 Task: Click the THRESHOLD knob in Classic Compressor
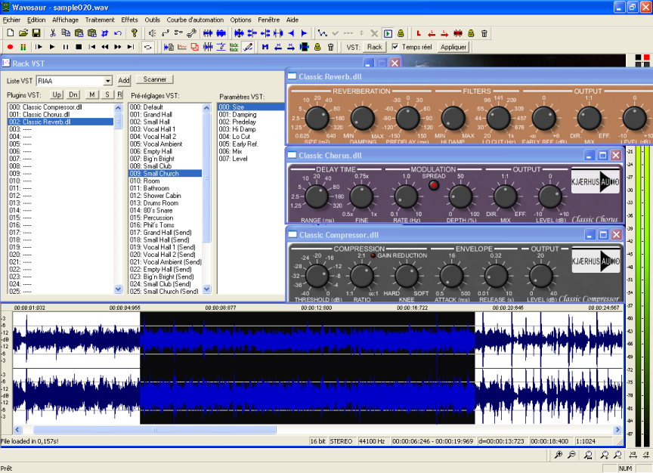tap(317, 276)
